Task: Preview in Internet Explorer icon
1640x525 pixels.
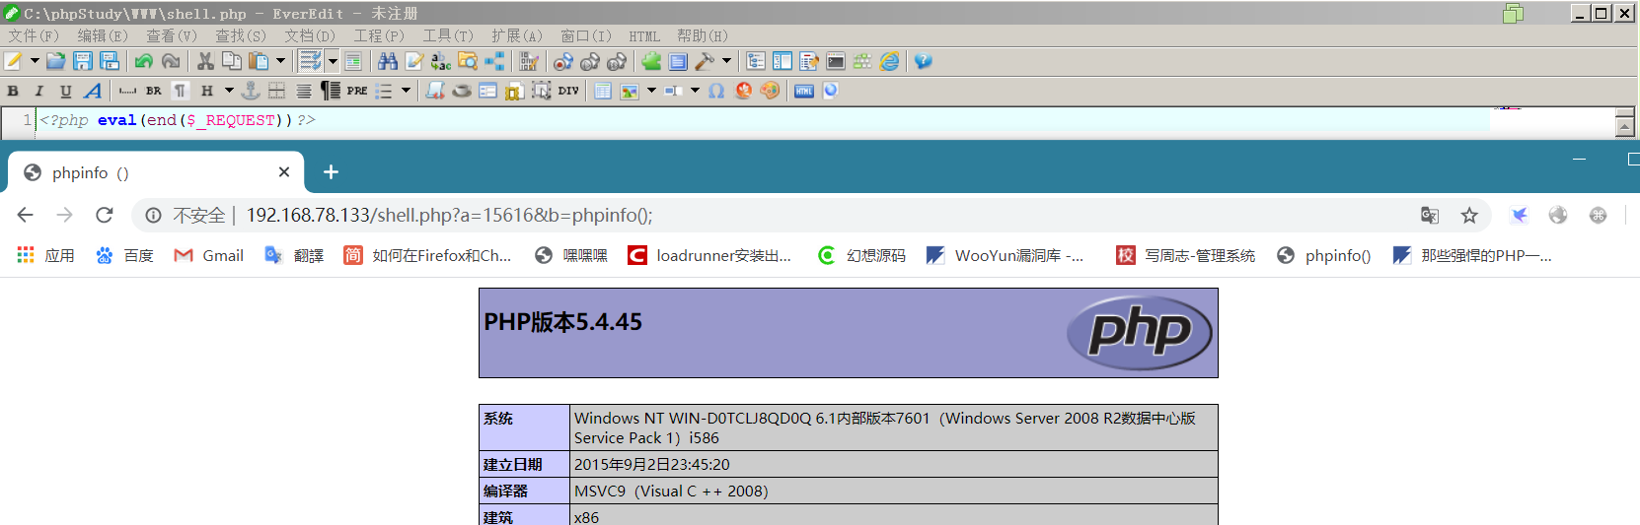Action: [x=889, y=61]
